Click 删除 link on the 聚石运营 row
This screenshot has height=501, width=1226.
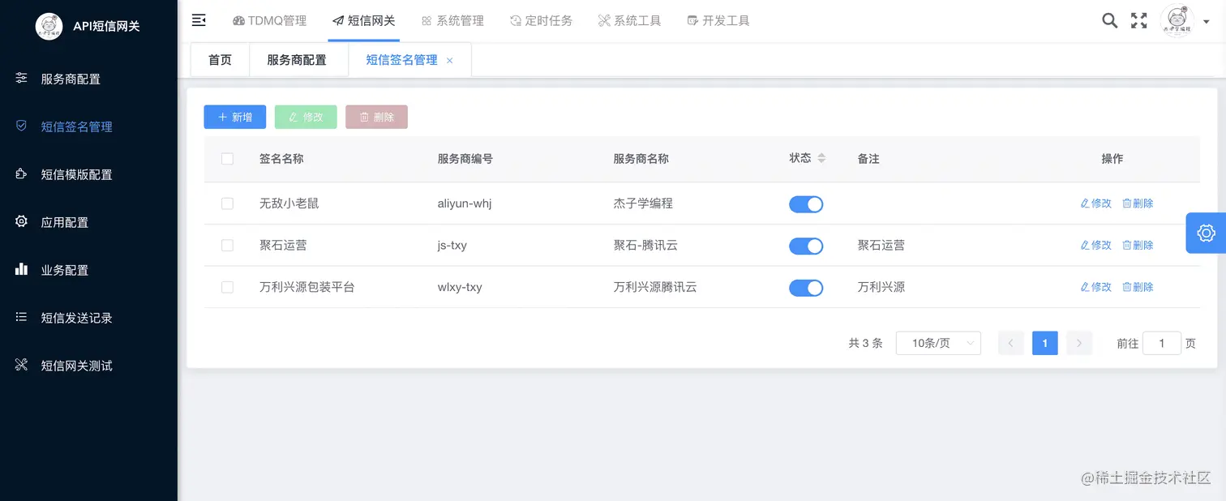point(1138,245)
